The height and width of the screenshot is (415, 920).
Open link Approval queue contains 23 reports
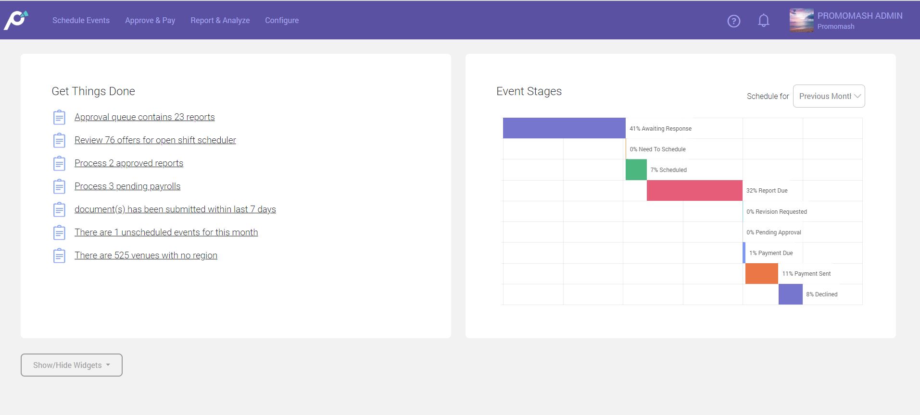[144, 117]
